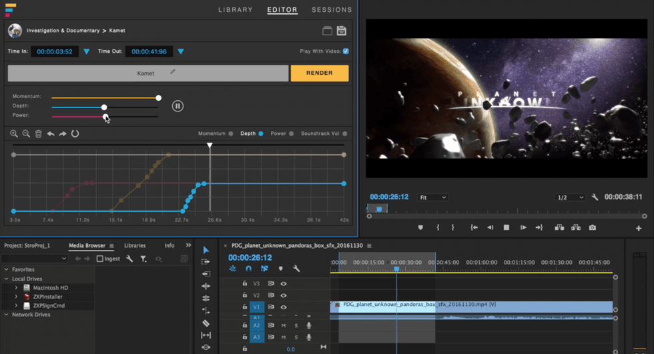Screen dimensions: 654x354
Task: Toggle lock on V3 track
Action: point(245,283)
